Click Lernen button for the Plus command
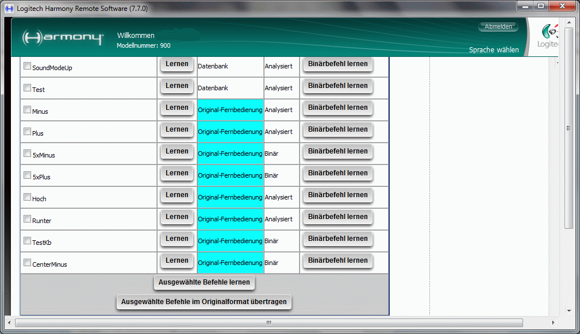Screen dimensions: 580x334 pyautogui.click(x=176, y=130)
